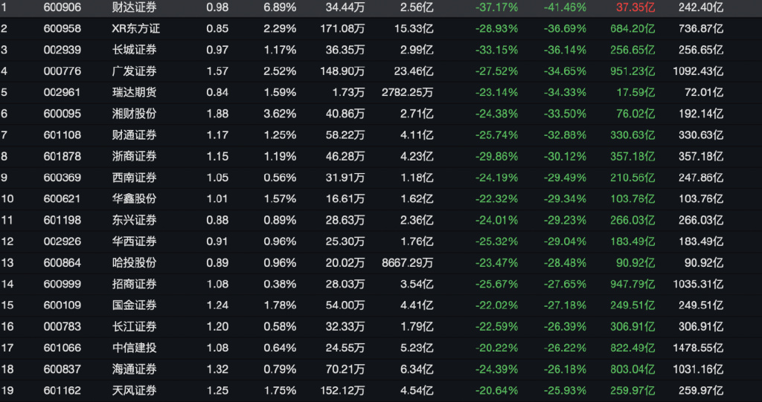Image resolution: width=762 pixels, height=402 pixels.
Task: Select stock name 天风证券
Action: click(134, 390)
